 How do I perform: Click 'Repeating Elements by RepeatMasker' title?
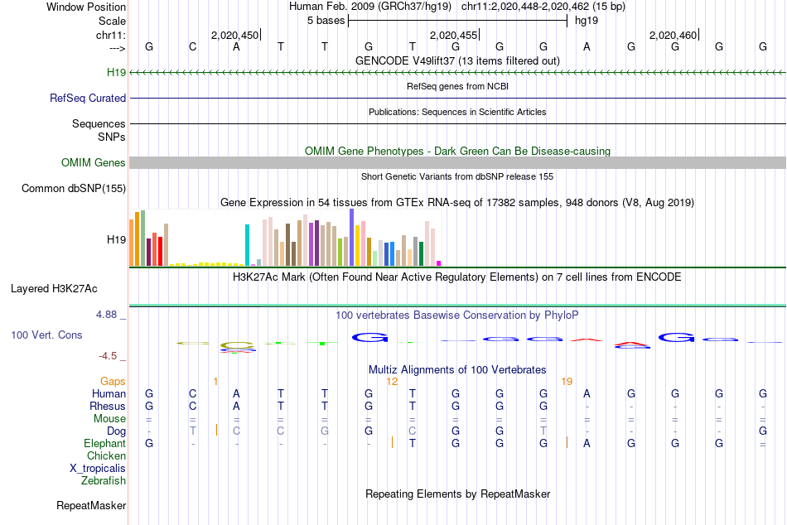(457, 494)
